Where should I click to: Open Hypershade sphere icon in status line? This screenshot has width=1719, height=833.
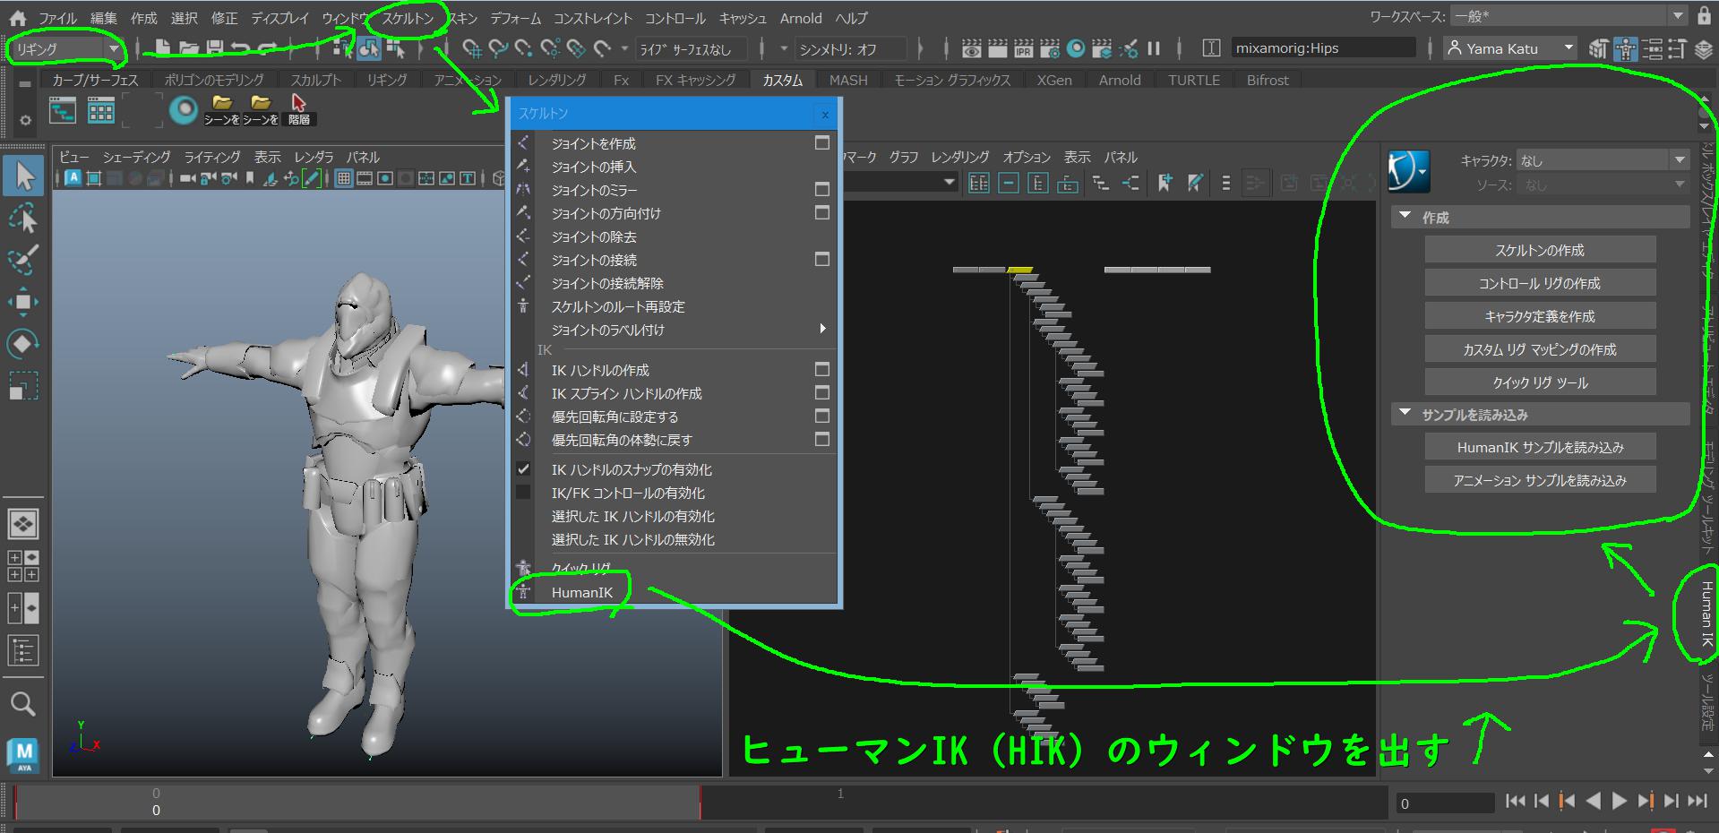tap(1076, 48)
